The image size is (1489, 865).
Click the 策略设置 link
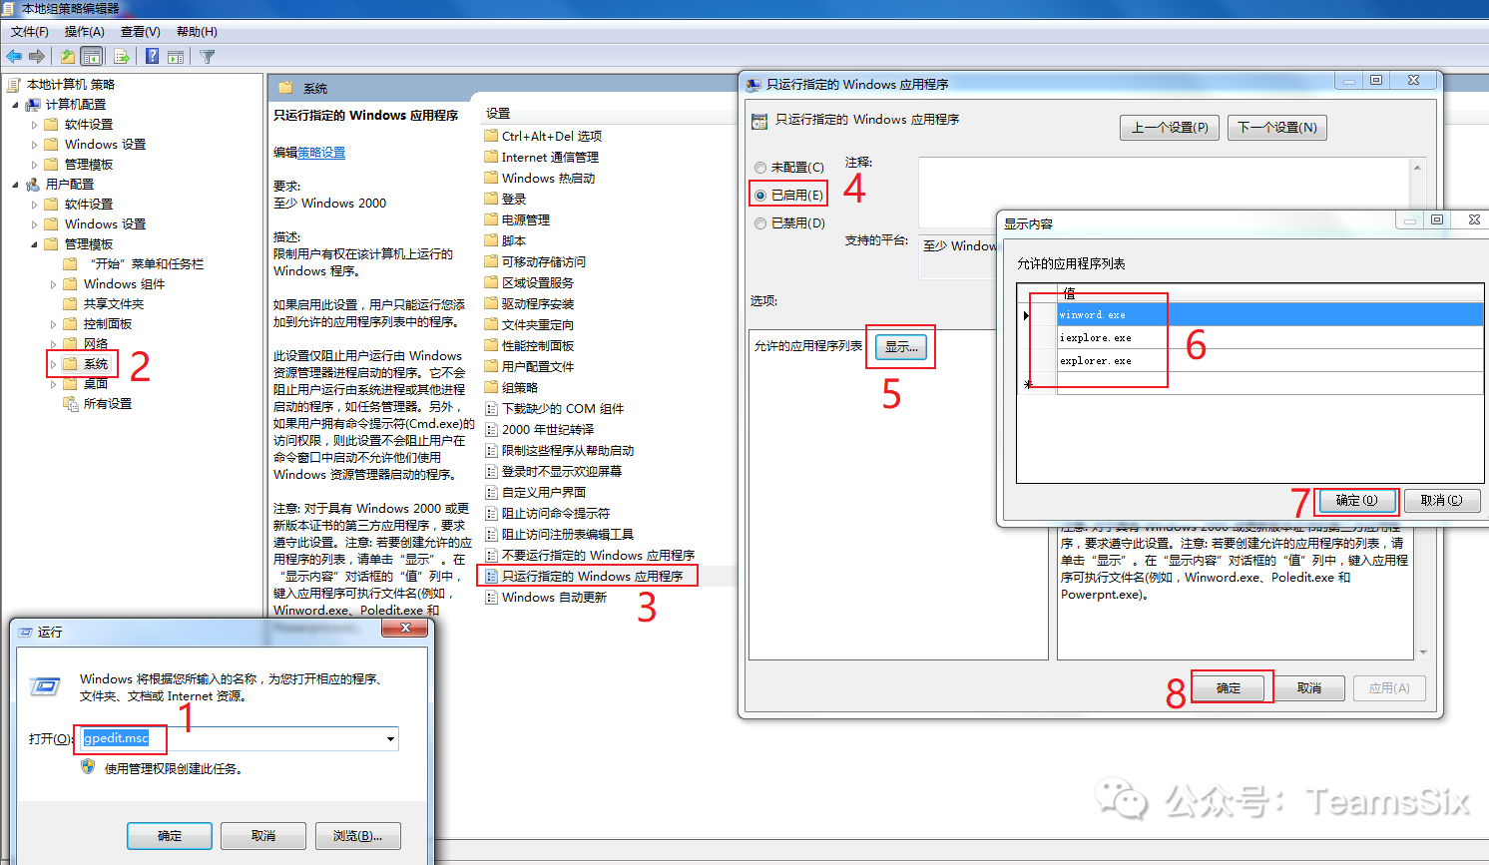[x=321, y=153]
